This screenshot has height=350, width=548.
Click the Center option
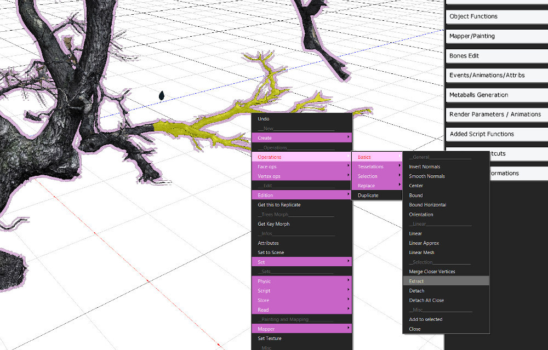pyautogui.click(x=446, y=186)
